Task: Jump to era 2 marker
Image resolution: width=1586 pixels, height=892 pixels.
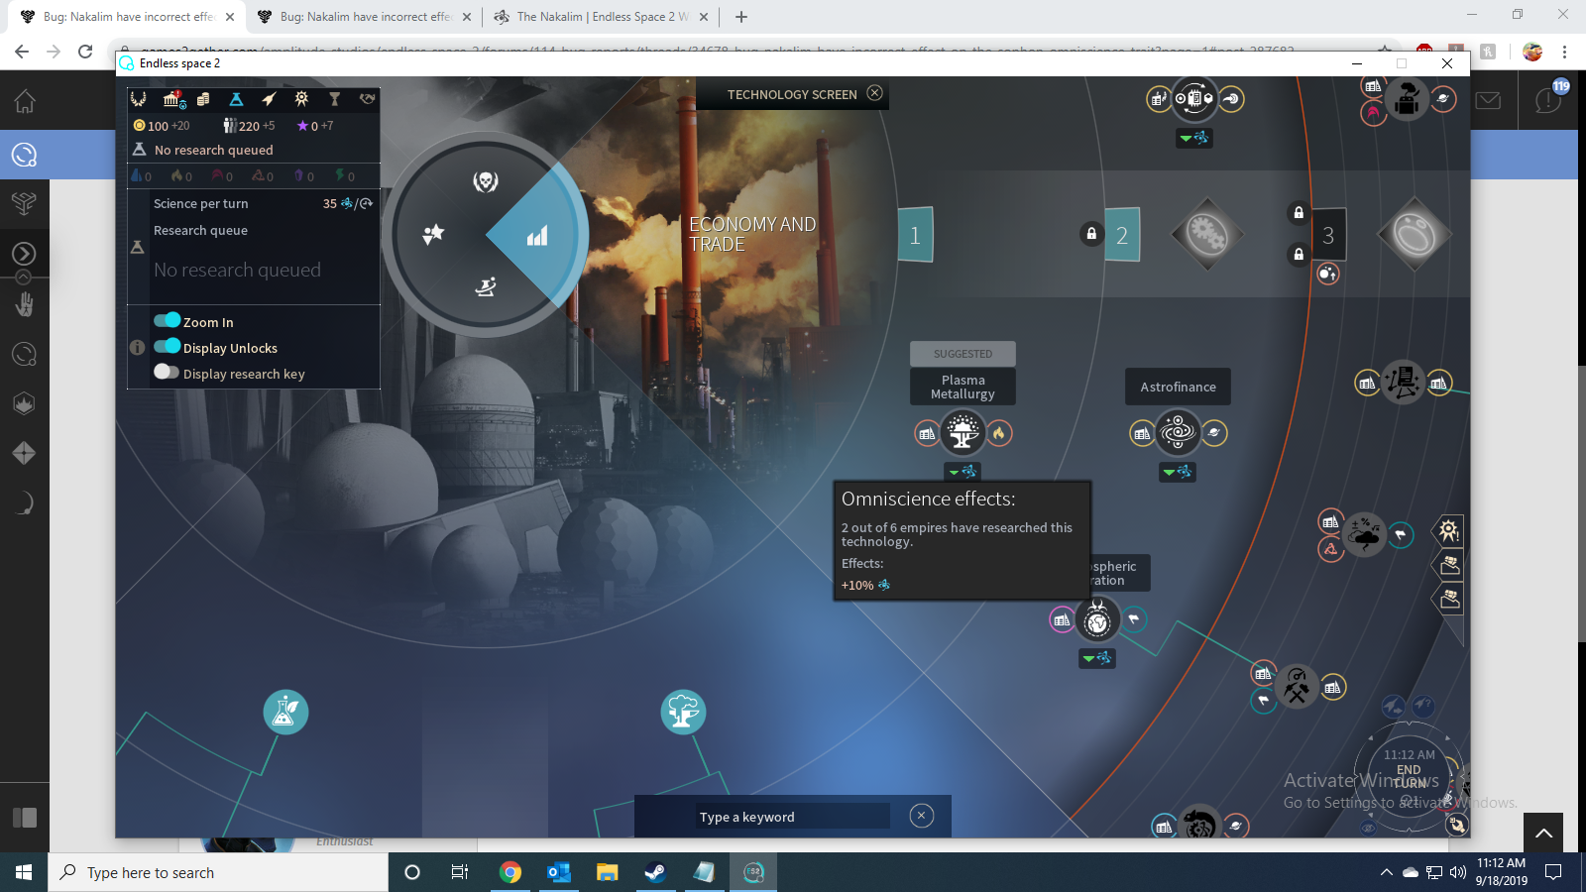Action: (x=1122, y=235)
